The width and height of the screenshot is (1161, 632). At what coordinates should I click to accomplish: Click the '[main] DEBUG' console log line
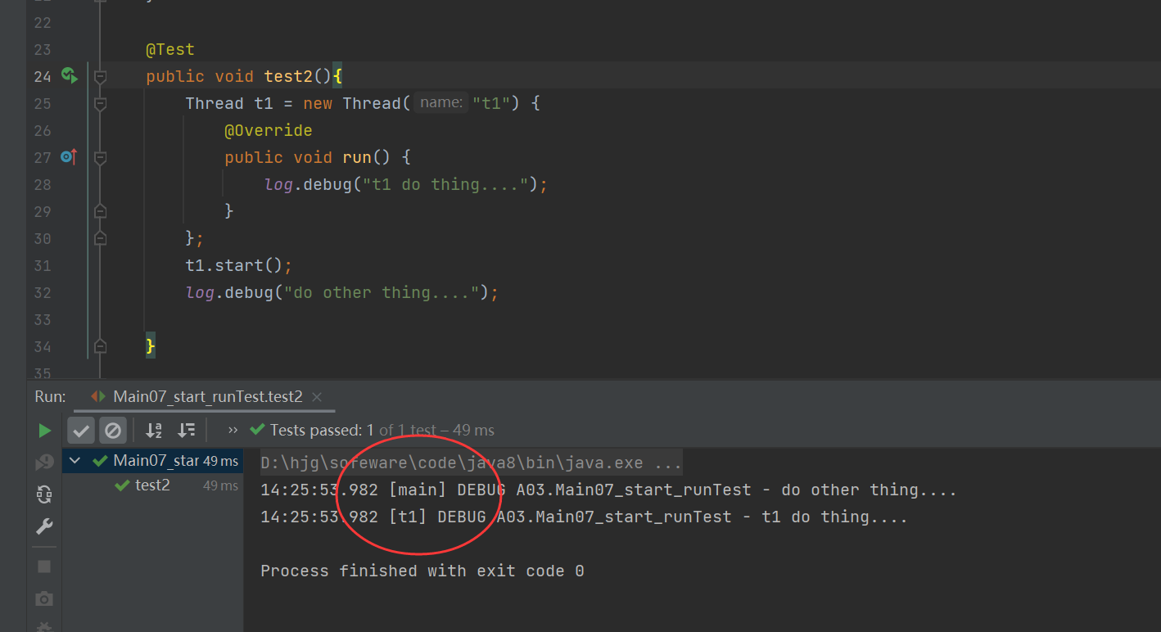click(608, 490)
